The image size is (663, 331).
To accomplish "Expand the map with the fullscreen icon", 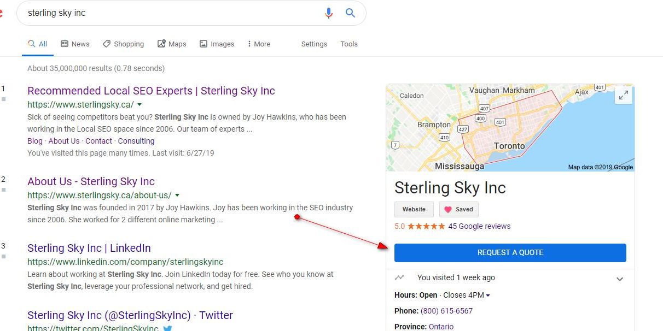I will coord(623,95).
